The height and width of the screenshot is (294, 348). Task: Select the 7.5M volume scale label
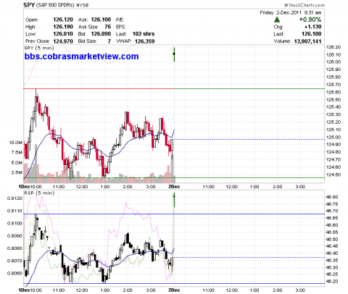pyautogui.click(x=17, y=153)
